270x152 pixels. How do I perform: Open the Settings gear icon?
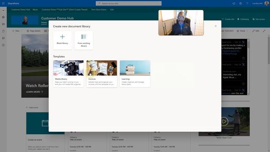(x=240, y=3)
